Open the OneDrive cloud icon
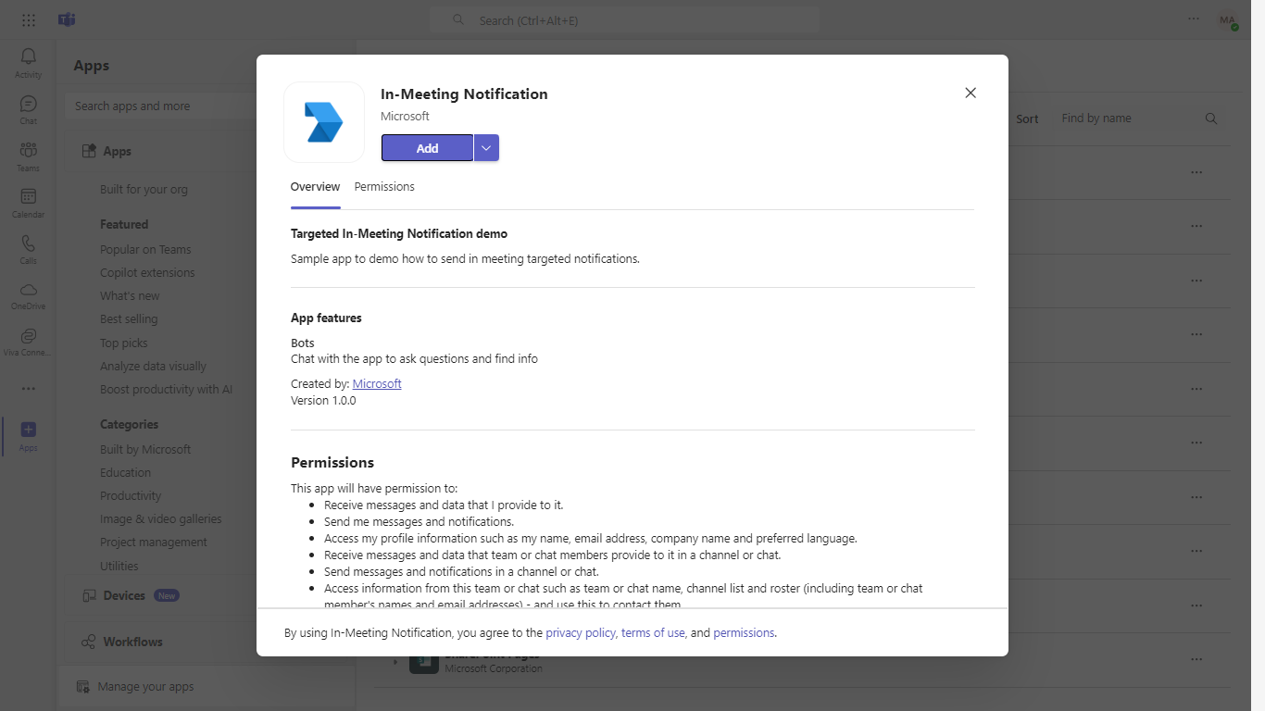The width and height of the screenshot is (1265, 711). (28, 289)
